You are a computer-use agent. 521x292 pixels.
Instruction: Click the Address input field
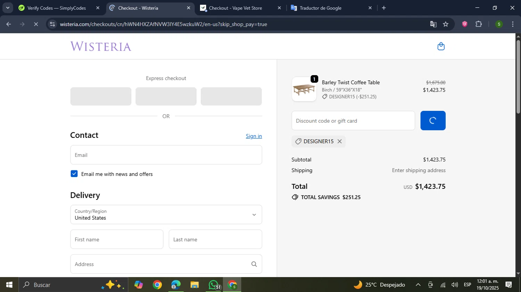166,264
